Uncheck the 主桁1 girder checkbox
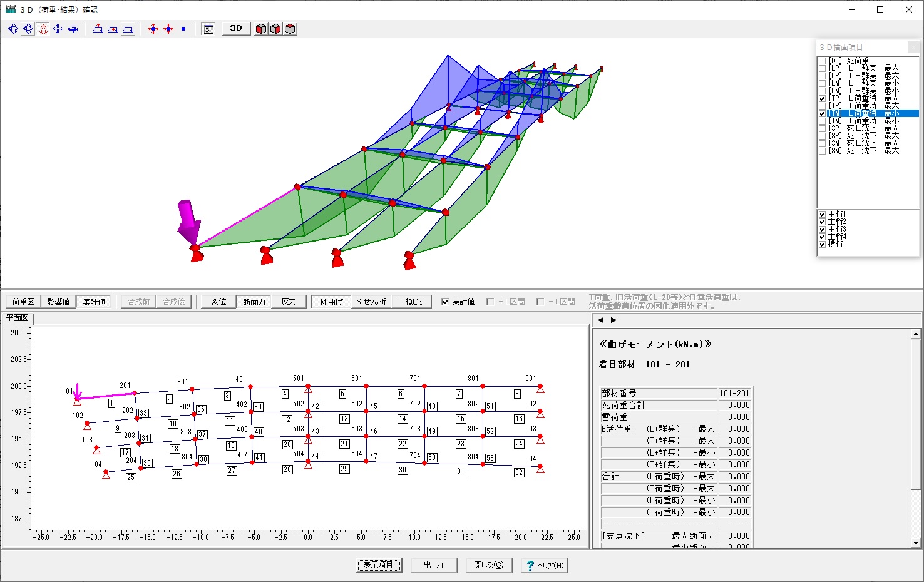Viewport: 924px width, 582px height. tap(822, 214)
